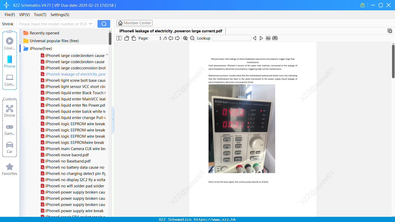The height and width of the screenshot is (222, 395).
Task: Open the Courses sidebar icon
Action: click(10, 43)
